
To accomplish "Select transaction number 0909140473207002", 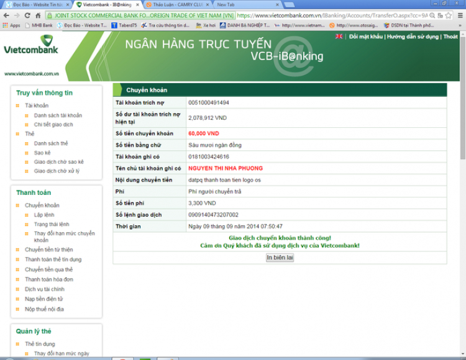I will 213,215.
